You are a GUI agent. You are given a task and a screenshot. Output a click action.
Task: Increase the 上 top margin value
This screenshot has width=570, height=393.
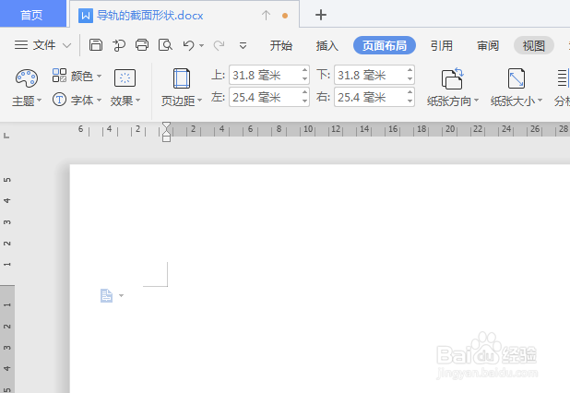click(304, 70)
